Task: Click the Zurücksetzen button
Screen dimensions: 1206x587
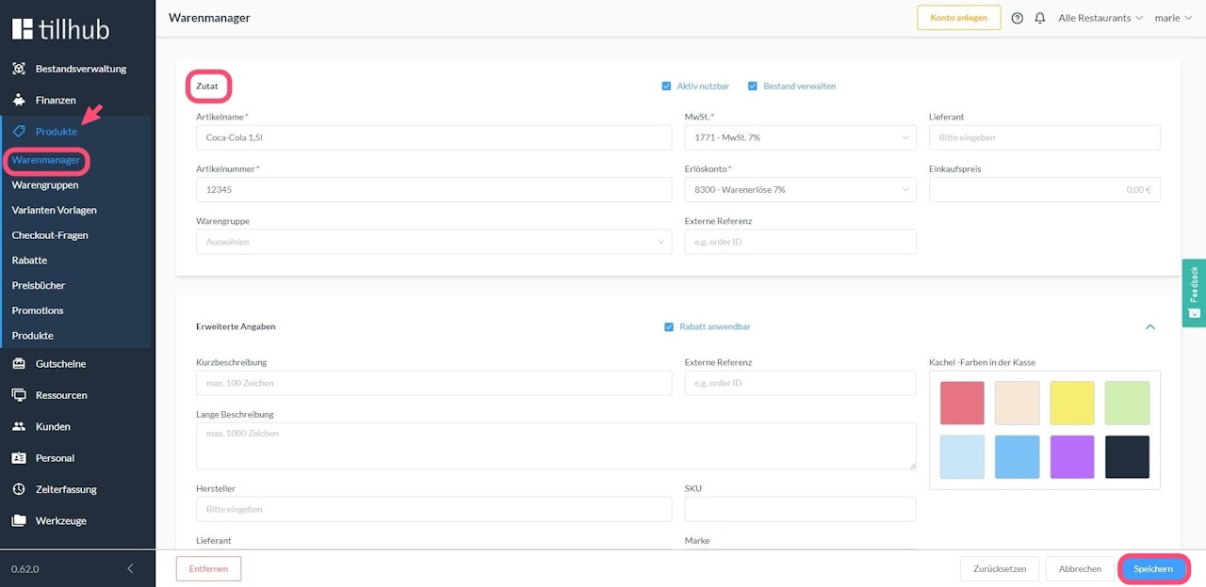Action: click(1000, 569)
